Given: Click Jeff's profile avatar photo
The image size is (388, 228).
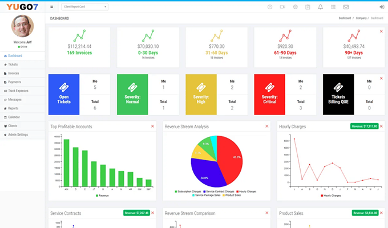Looking at the screenshot, I should coord(22,27).
